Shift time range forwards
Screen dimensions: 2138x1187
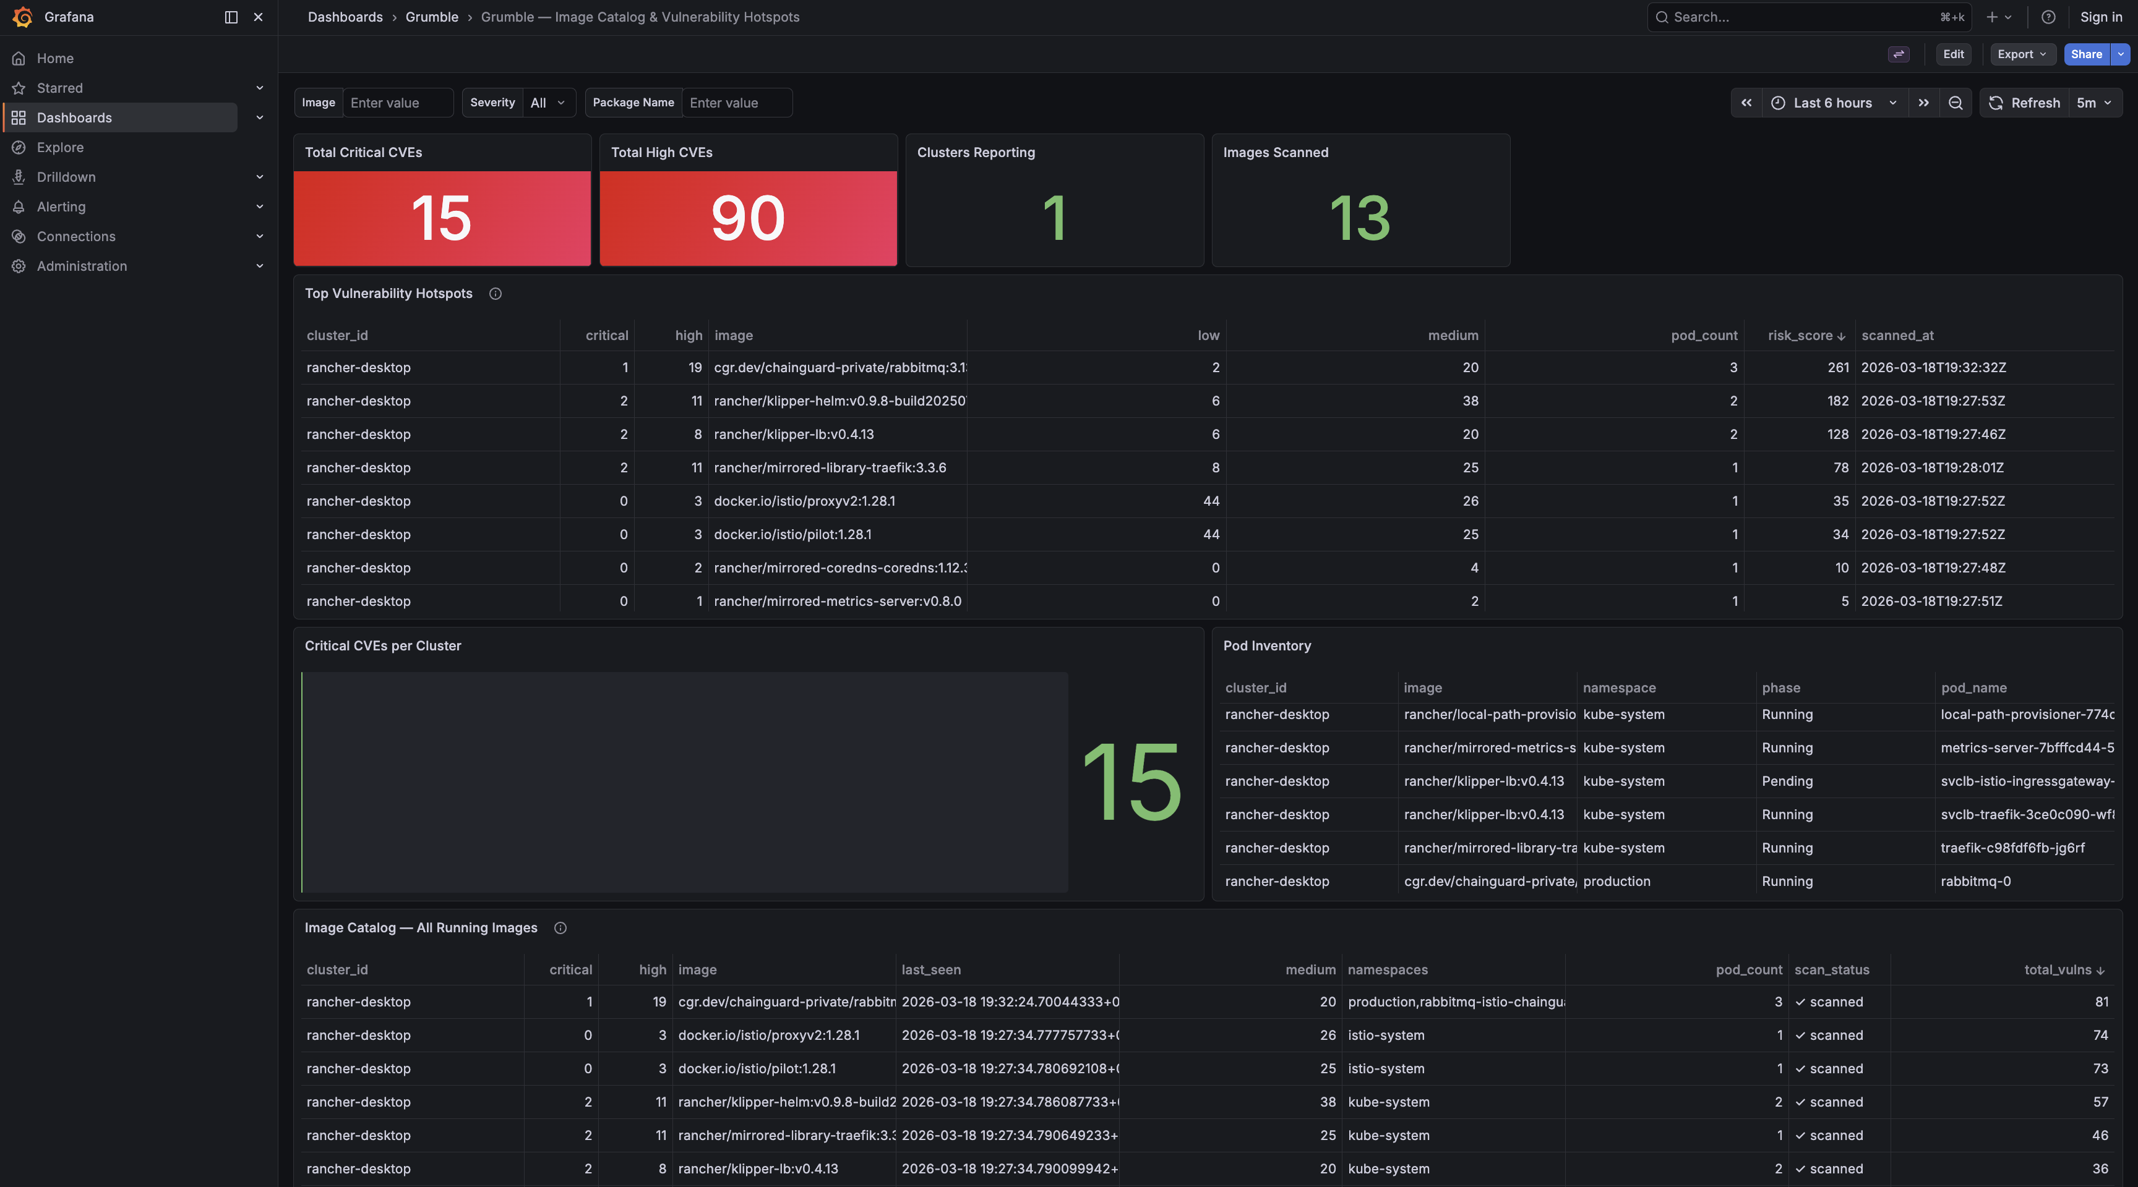pyautogui.click(x=1924, y=103)
